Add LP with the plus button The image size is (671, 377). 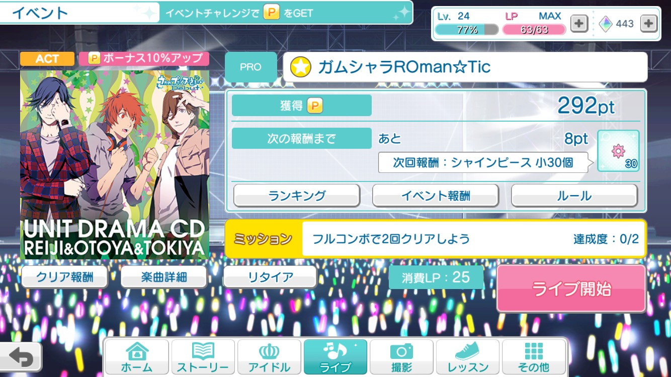click(x=579, y=24)
